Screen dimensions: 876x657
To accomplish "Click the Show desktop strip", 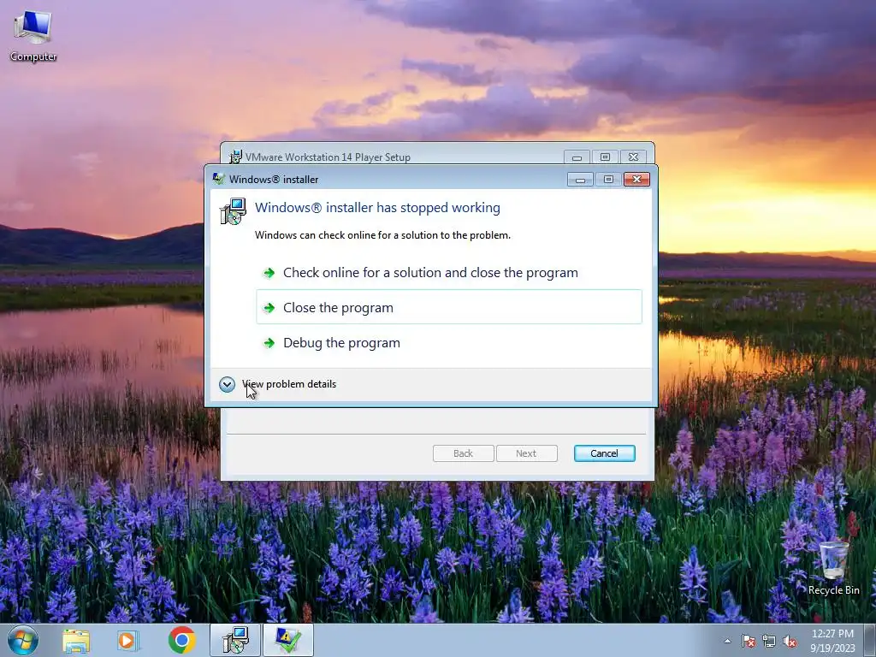I will [869, 641].
